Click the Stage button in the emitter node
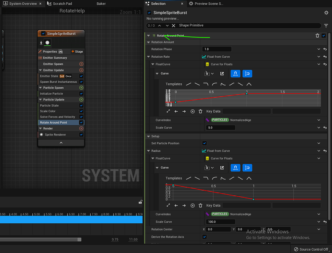 pyautogui.click(x=77, y=52)
